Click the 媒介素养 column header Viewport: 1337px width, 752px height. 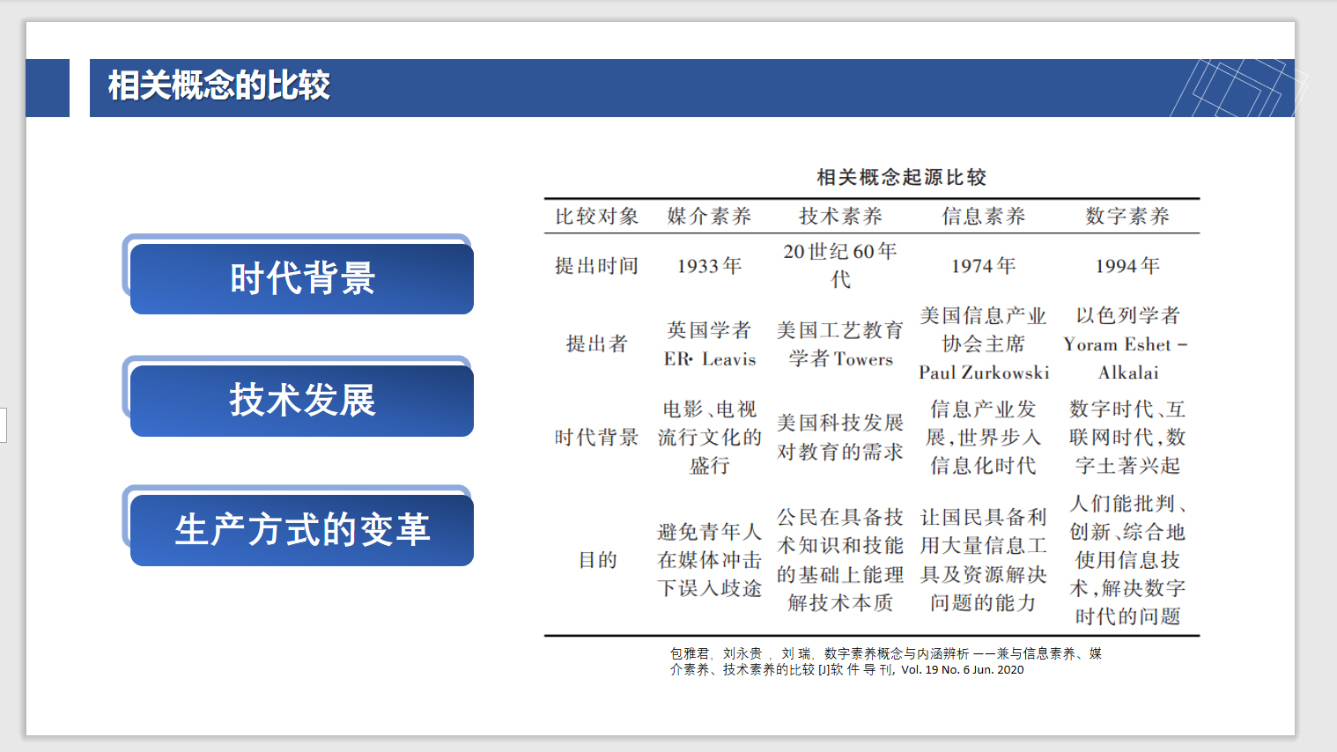coord(712,215)
